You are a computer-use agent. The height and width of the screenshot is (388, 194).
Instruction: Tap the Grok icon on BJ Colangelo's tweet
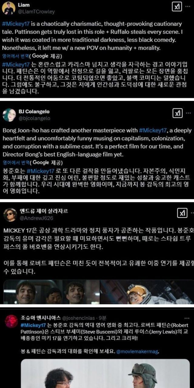(177, 114)
